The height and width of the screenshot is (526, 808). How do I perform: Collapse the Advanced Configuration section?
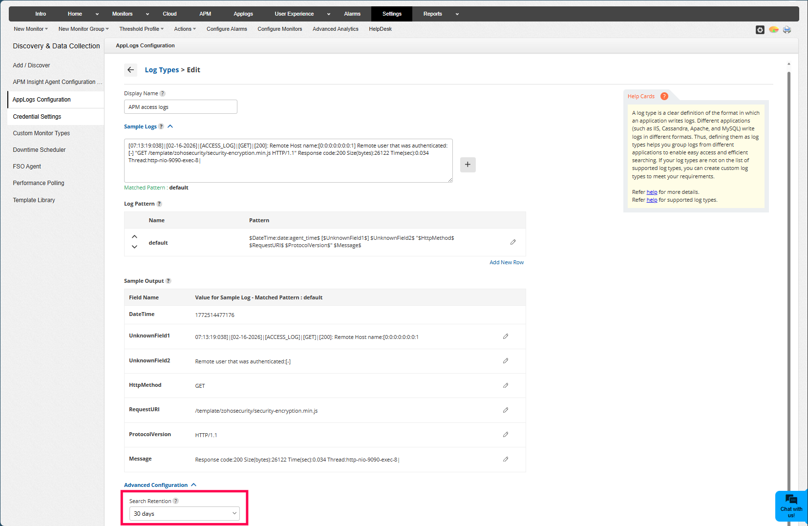(x=194, y=485)
